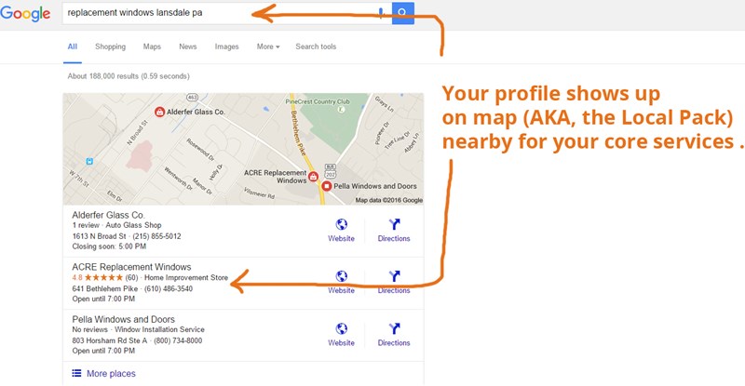Open Alderfer Glass Co. website globe icon
The image size is (745, 386).
341,225
